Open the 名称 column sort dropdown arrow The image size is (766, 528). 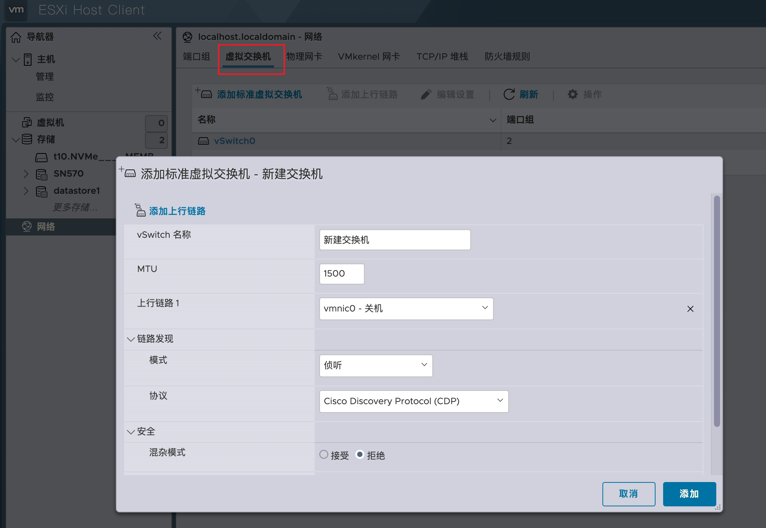pos(493,120)
